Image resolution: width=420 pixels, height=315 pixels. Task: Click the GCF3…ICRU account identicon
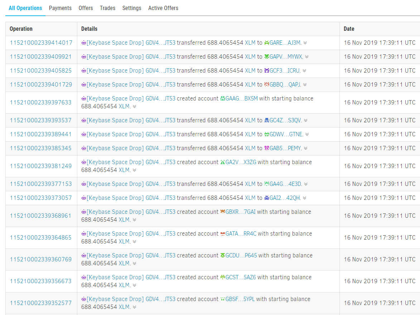[266, 70]
